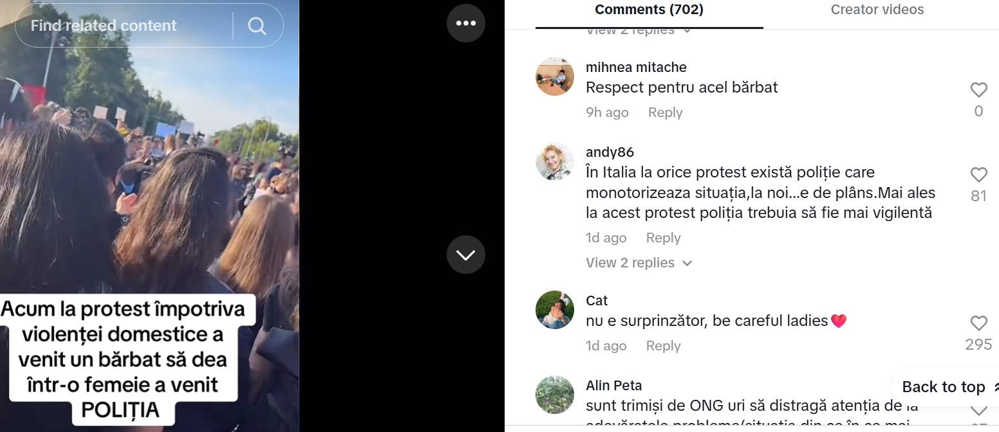Go to next video with down arrow
Image resolution: width=999 pixels, height=432 pixels.
(x=465, y=255)
